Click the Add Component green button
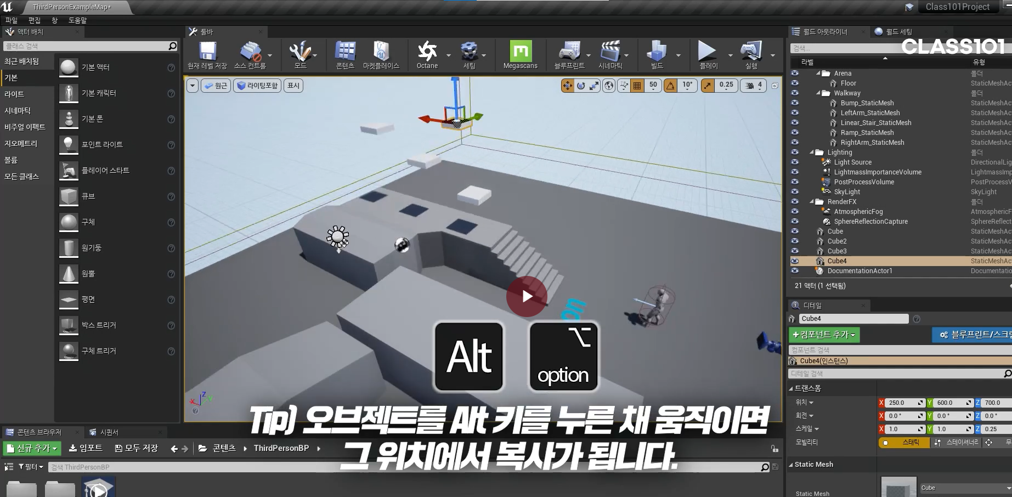Viewport: 1012px width, 497px height. tap(824, 335)
